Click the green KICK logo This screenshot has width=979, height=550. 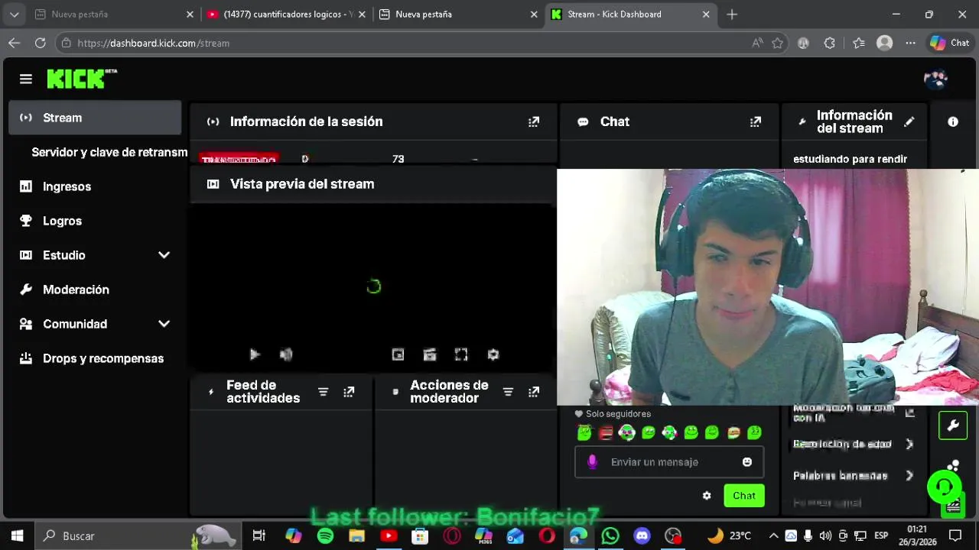[81, 79]
